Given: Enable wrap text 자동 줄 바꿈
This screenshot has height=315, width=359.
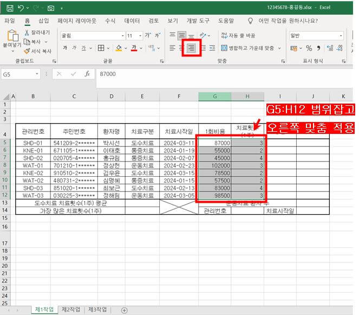Looking at the screenshot, I should 238,36.
